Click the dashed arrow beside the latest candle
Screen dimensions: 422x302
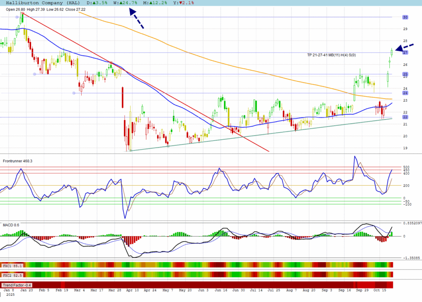pos(405,47)
